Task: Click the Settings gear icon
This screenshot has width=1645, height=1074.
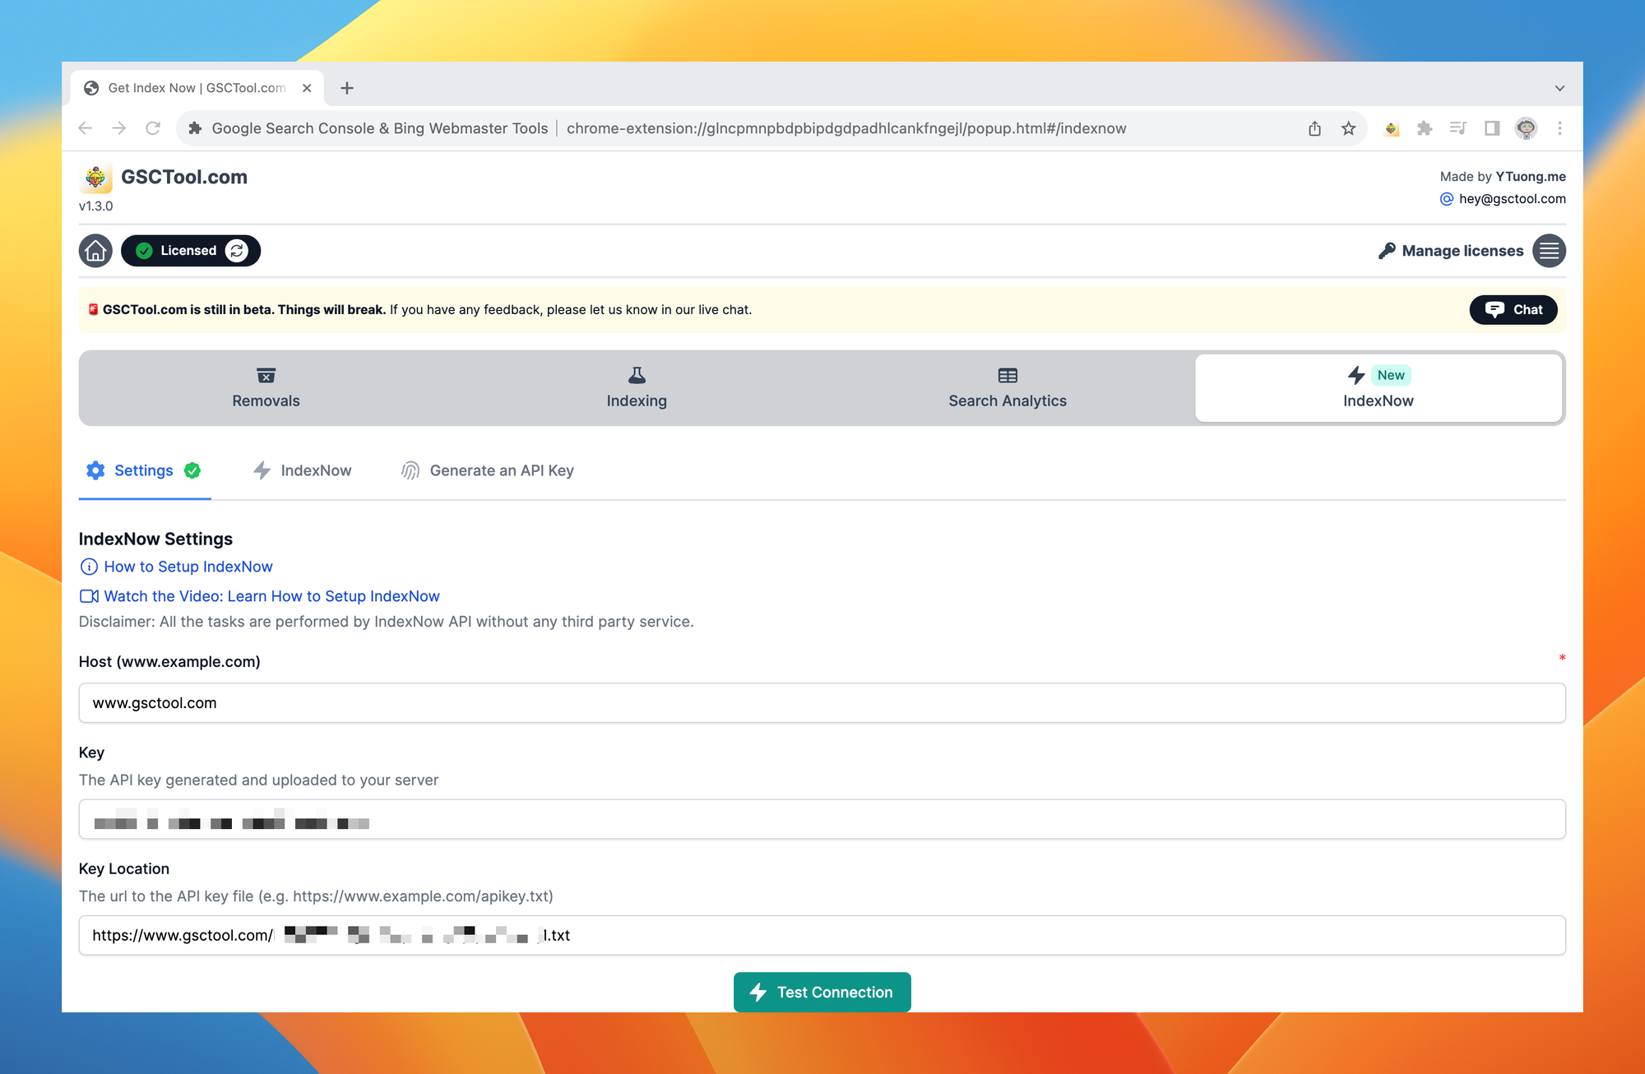Action: click(x=95, y=470)
